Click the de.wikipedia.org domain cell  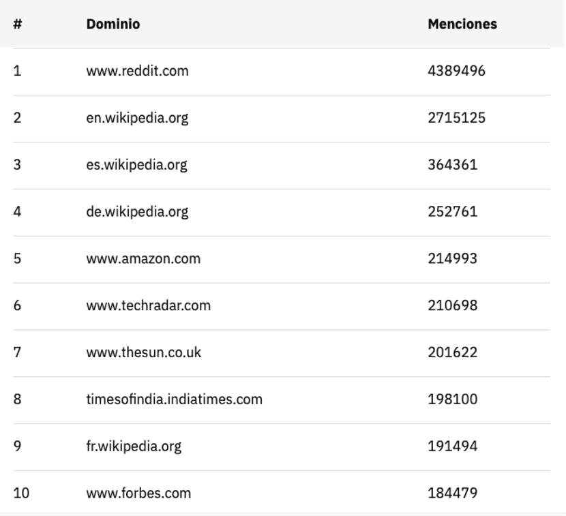coord(136,212)
